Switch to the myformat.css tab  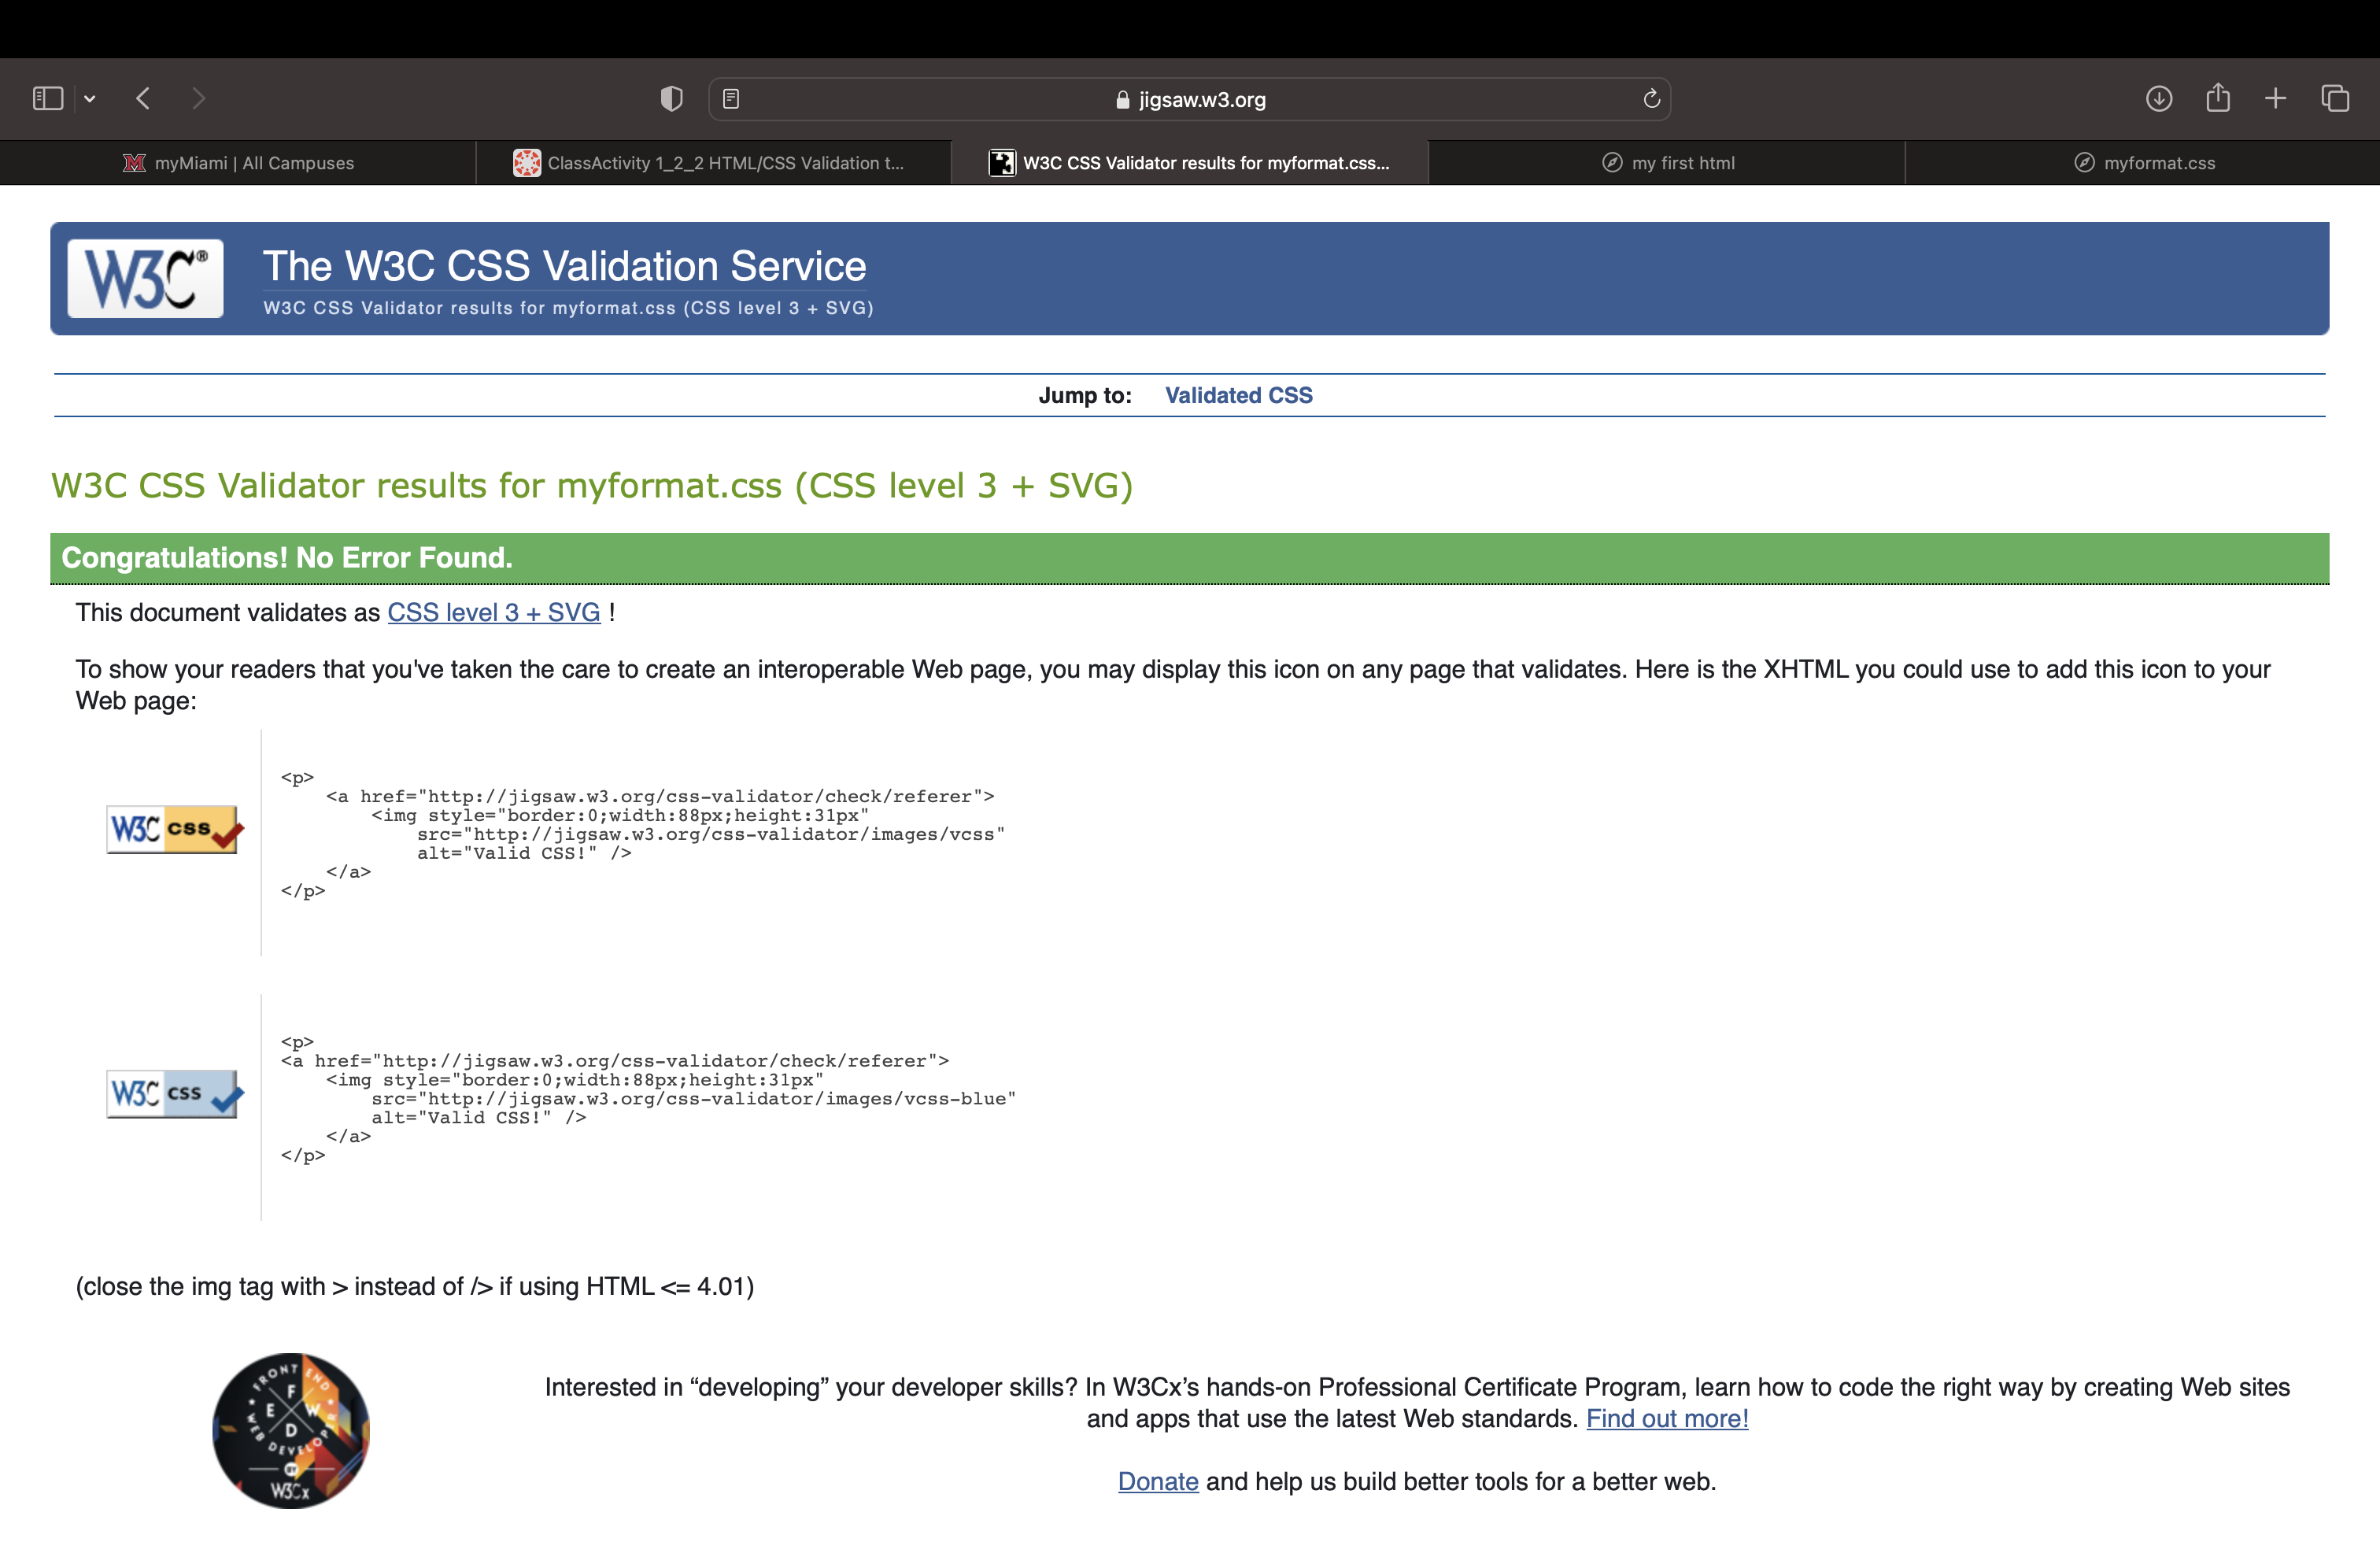point(2143,163)
